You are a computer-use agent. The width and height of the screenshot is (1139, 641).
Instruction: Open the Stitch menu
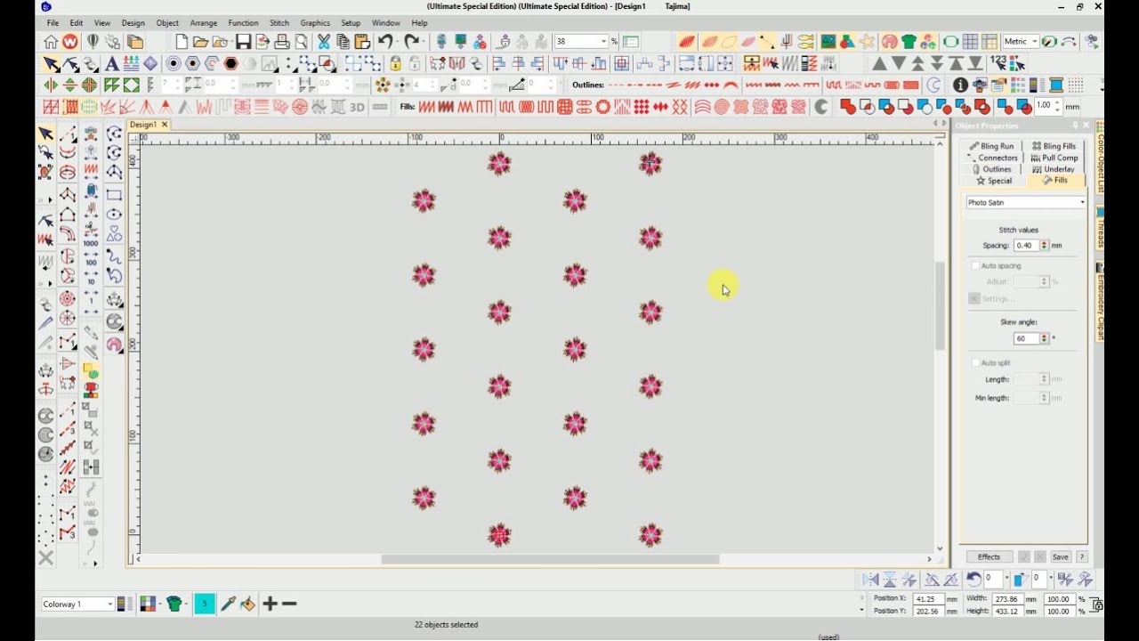pyautogui.click(x=279, y=23)
